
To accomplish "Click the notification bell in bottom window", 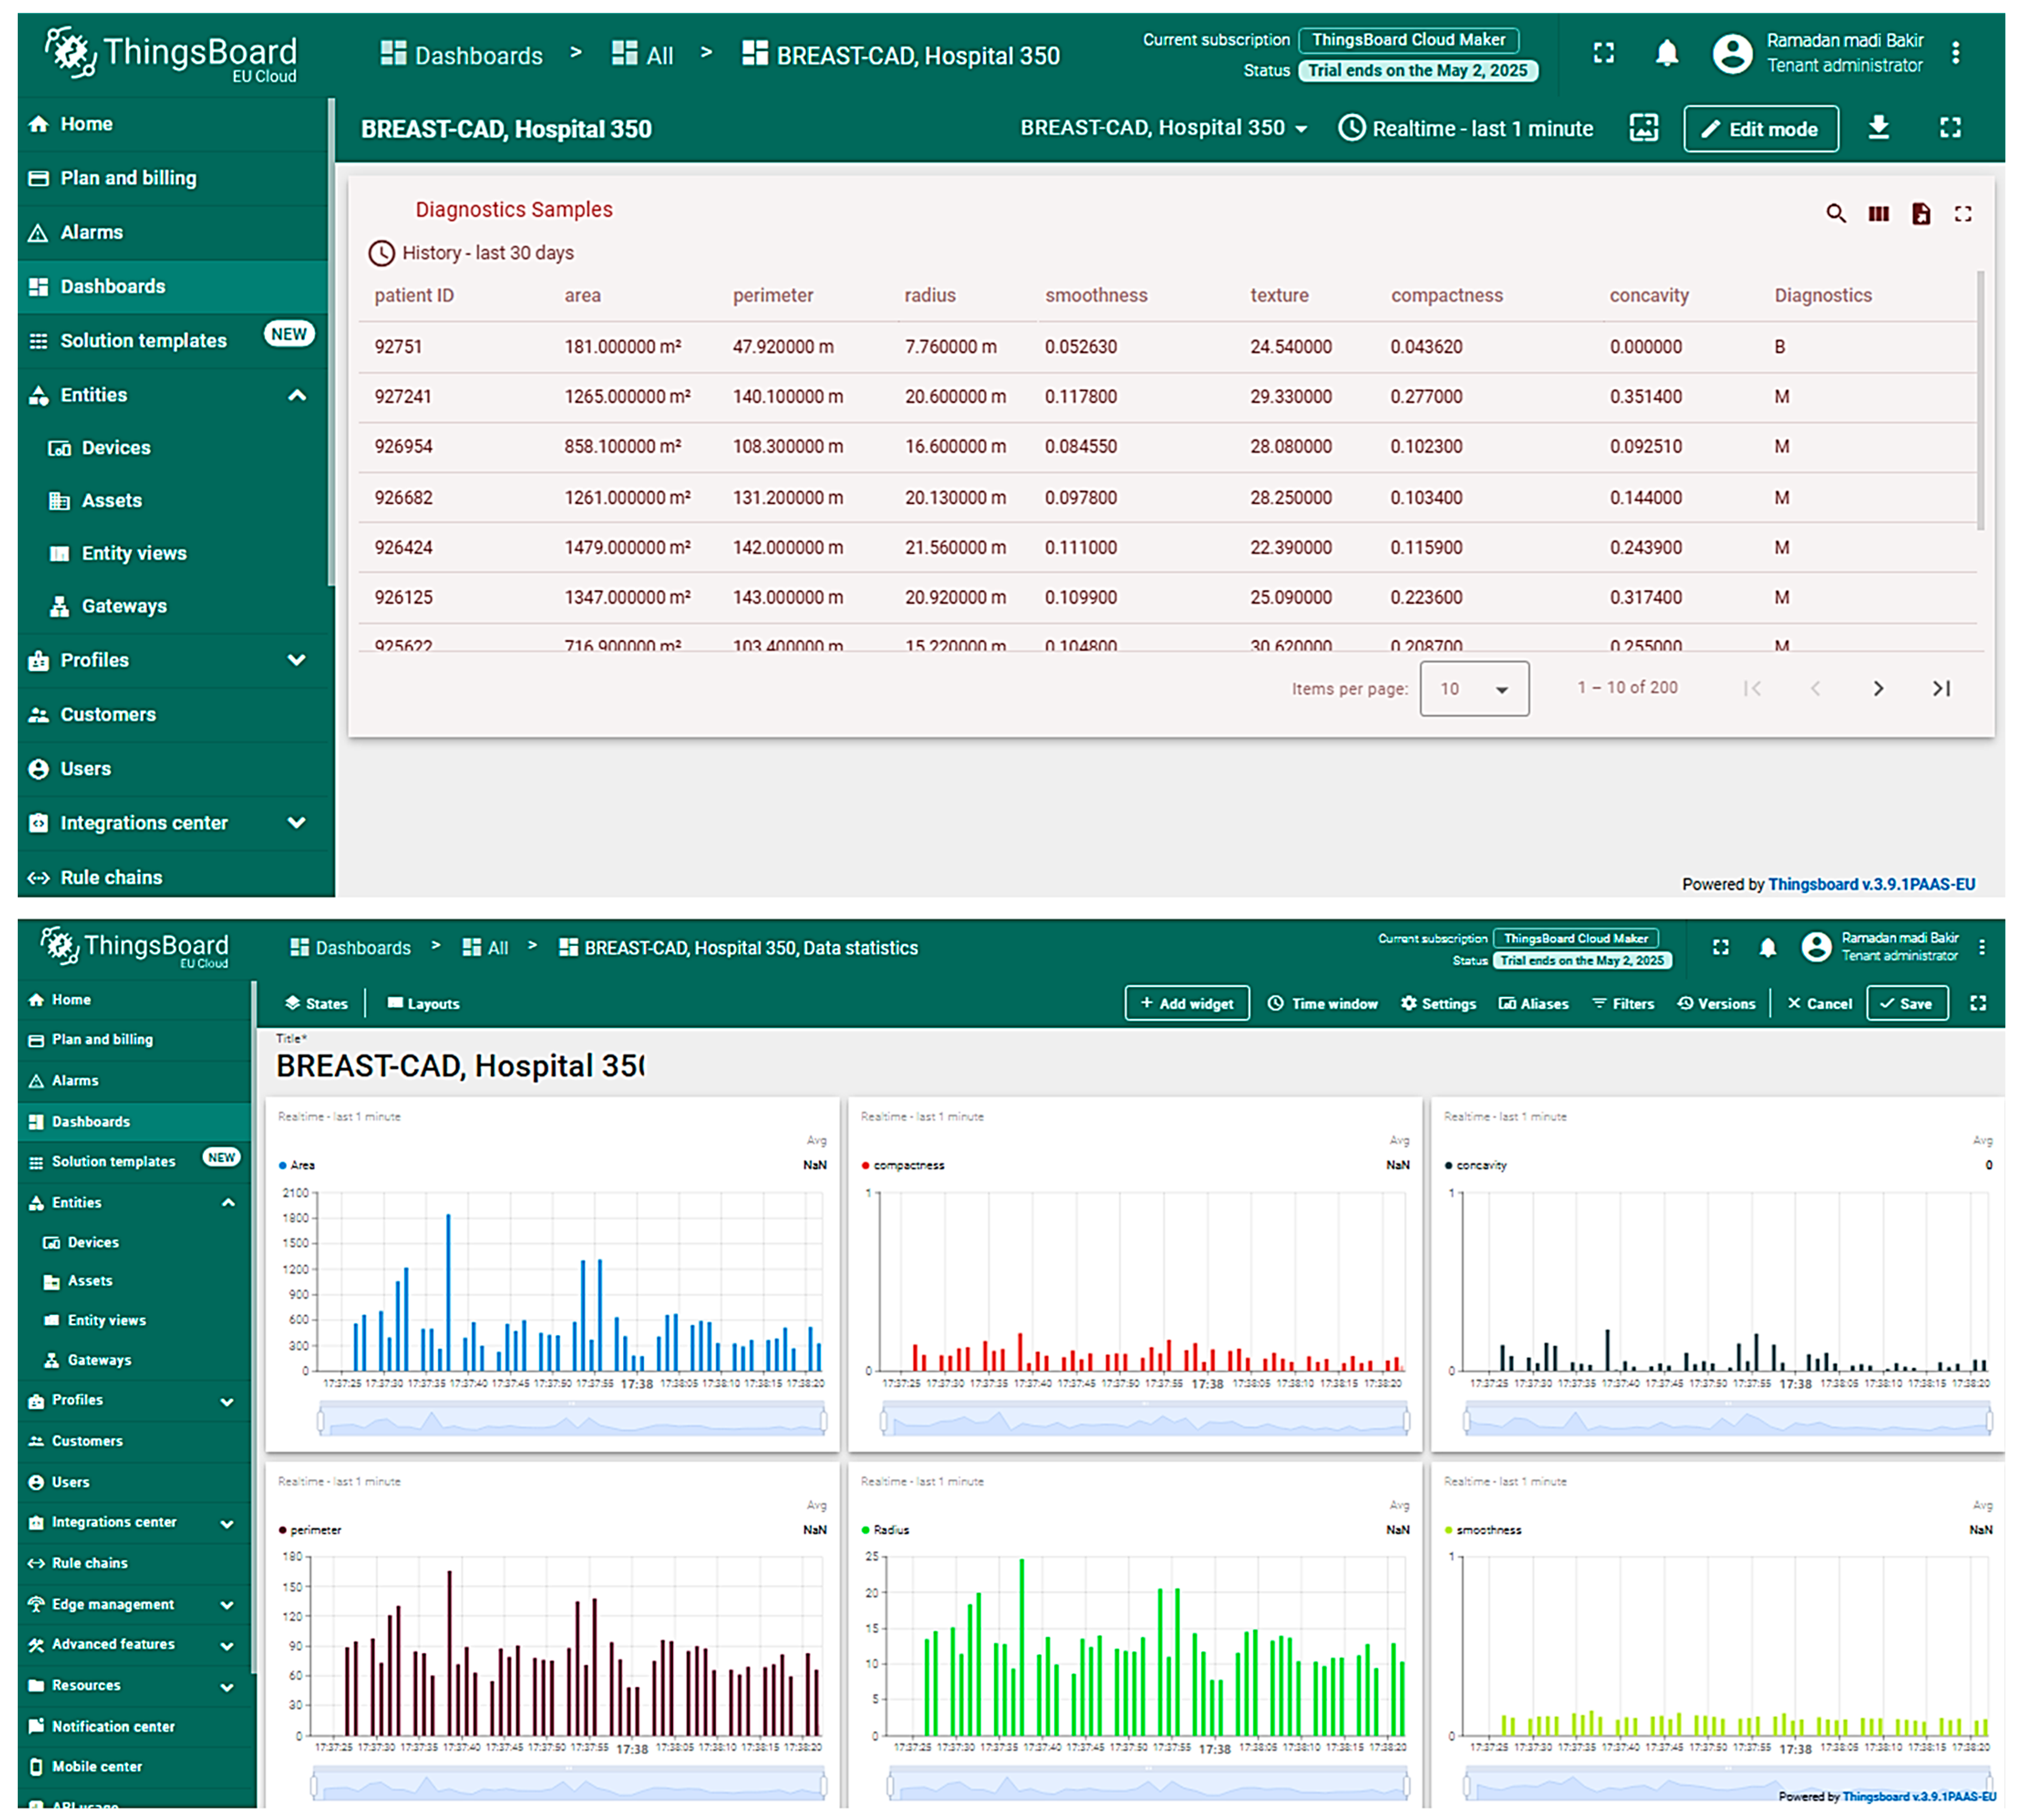I will [1767, 947].
